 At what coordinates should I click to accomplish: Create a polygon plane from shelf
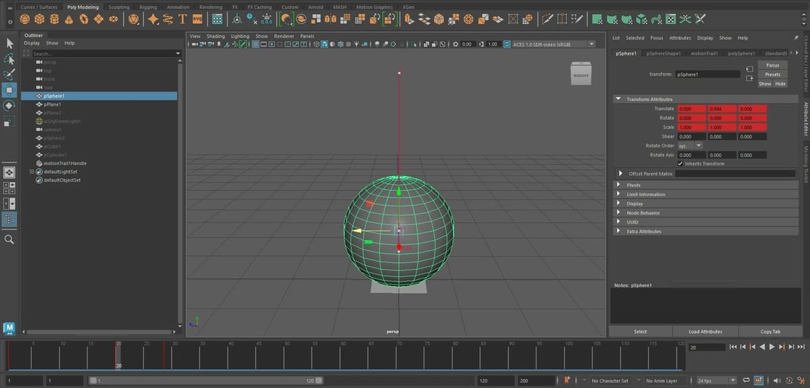click(x=99, y=20)
